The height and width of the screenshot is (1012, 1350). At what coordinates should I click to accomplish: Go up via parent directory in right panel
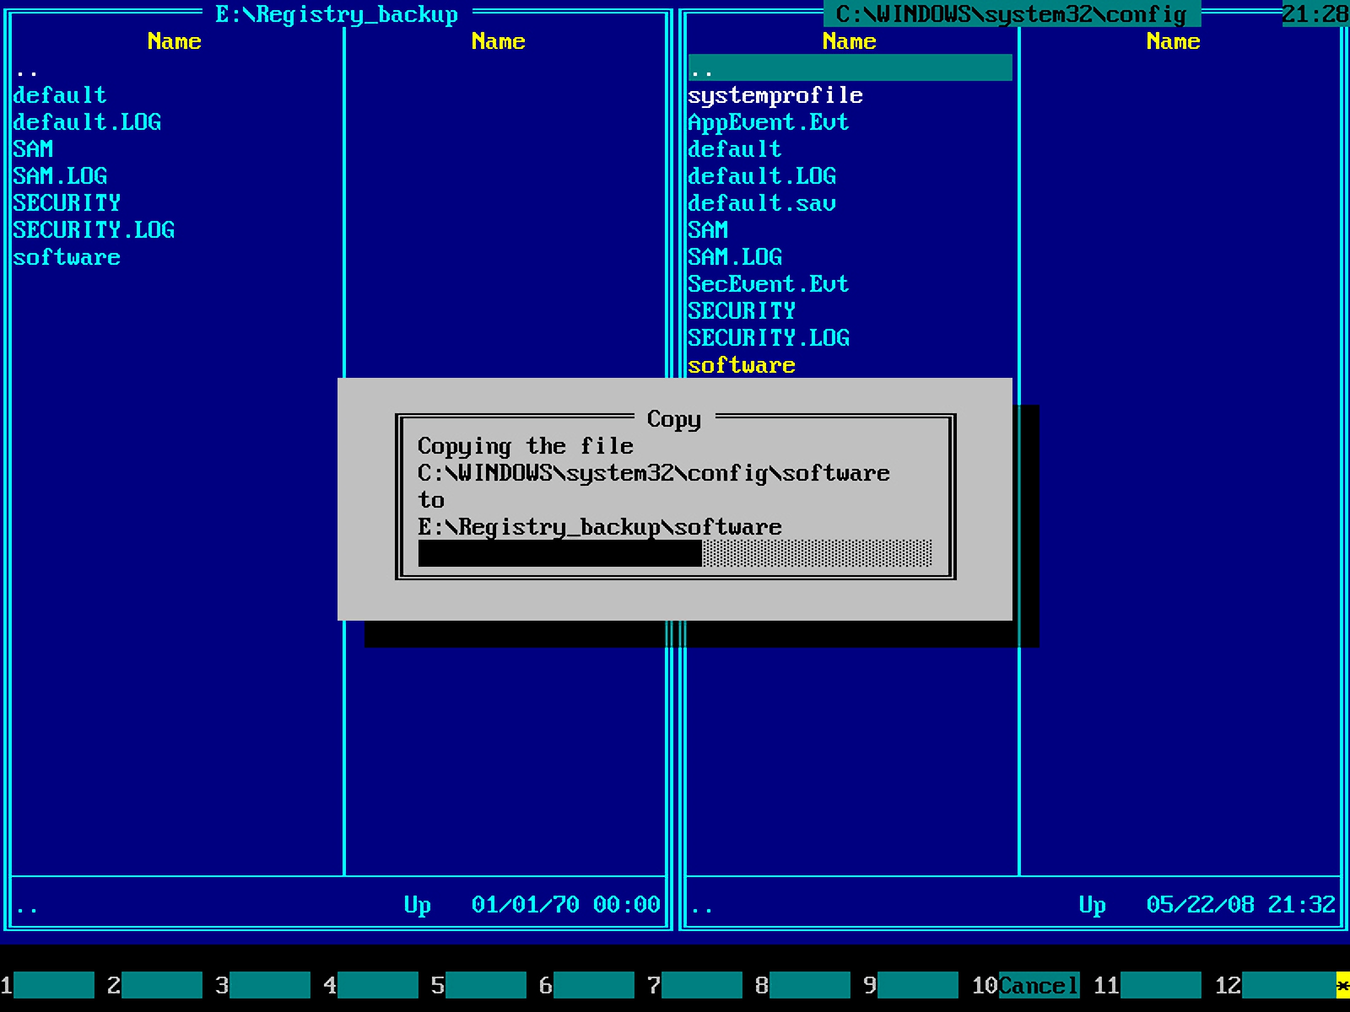[x=849, y=68]
